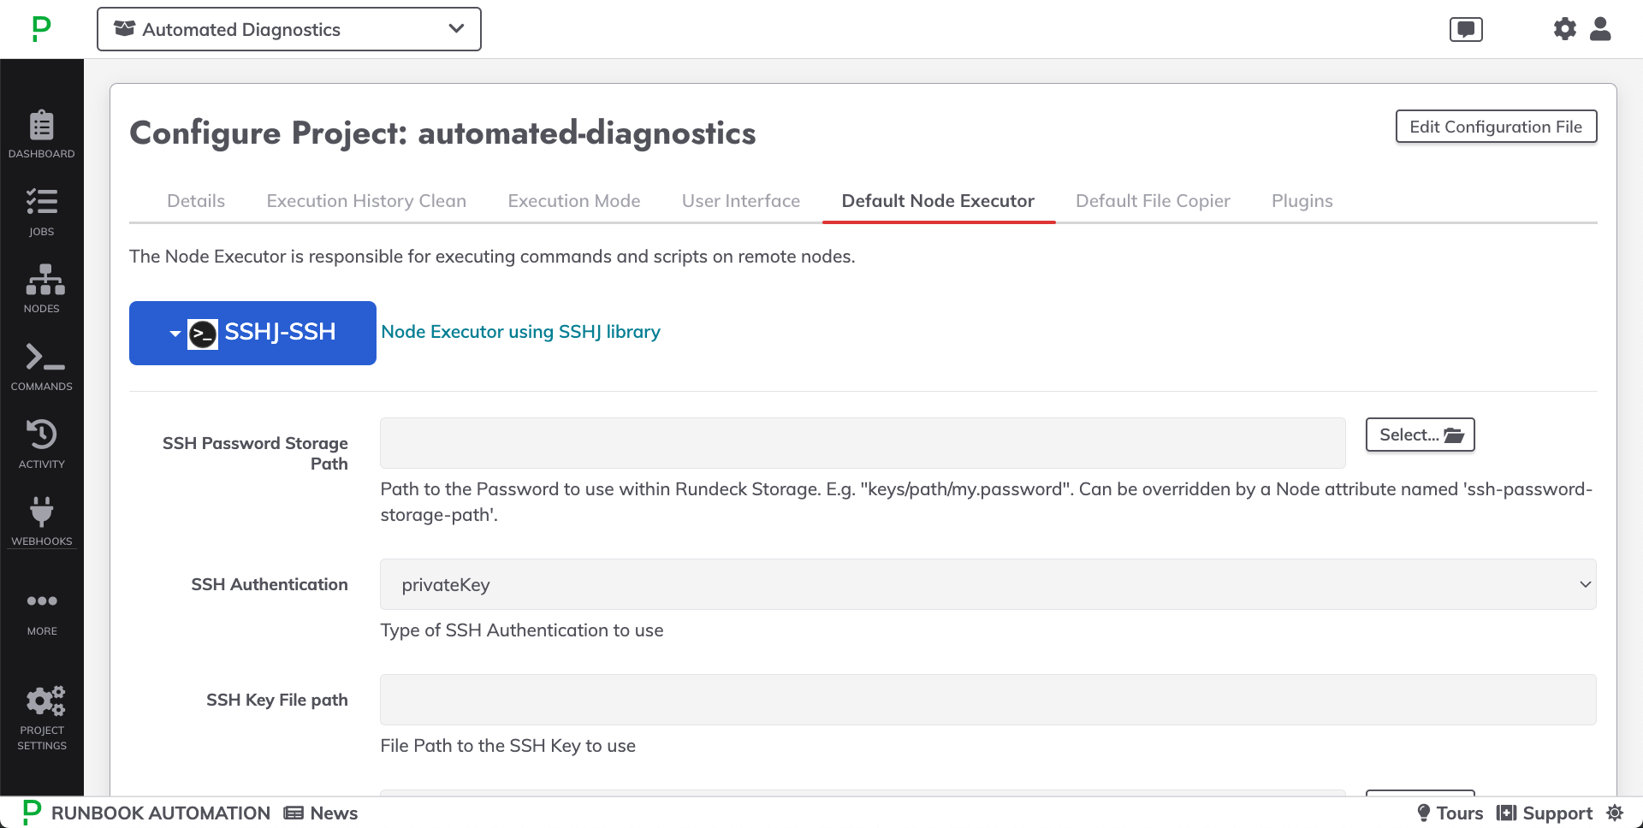Click the PagerDuty logo in top bar
Image resolution: width=1643 pixels, height=828 pixels.
[41, 28]
